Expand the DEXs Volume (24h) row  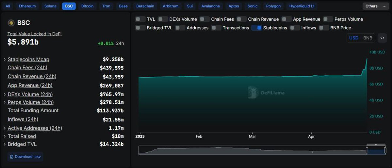(5, 95)
